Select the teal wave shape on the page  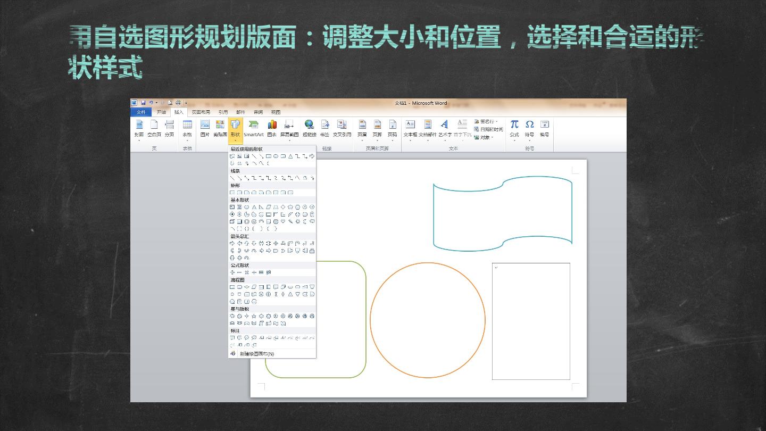503,213
